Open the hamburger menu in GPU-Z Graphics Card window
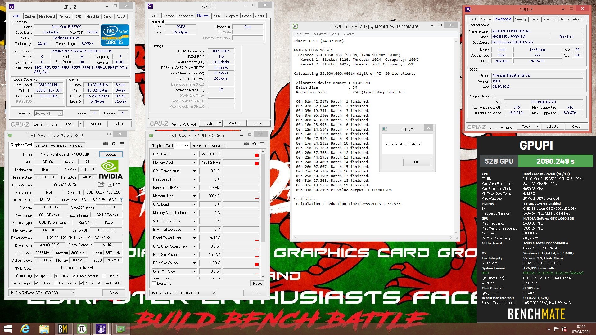Viewport: 596px width, 335px height. (x=122, y=144)
